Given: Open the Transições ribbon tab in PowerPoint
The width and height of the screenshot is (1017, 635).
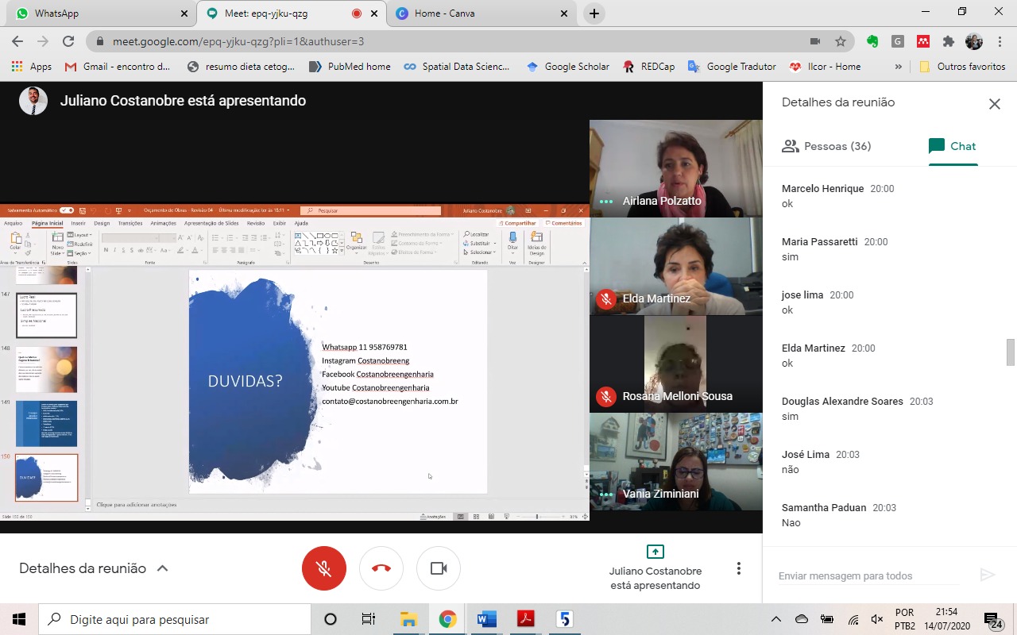Looking at the screenshot, I should click(130, 223).
